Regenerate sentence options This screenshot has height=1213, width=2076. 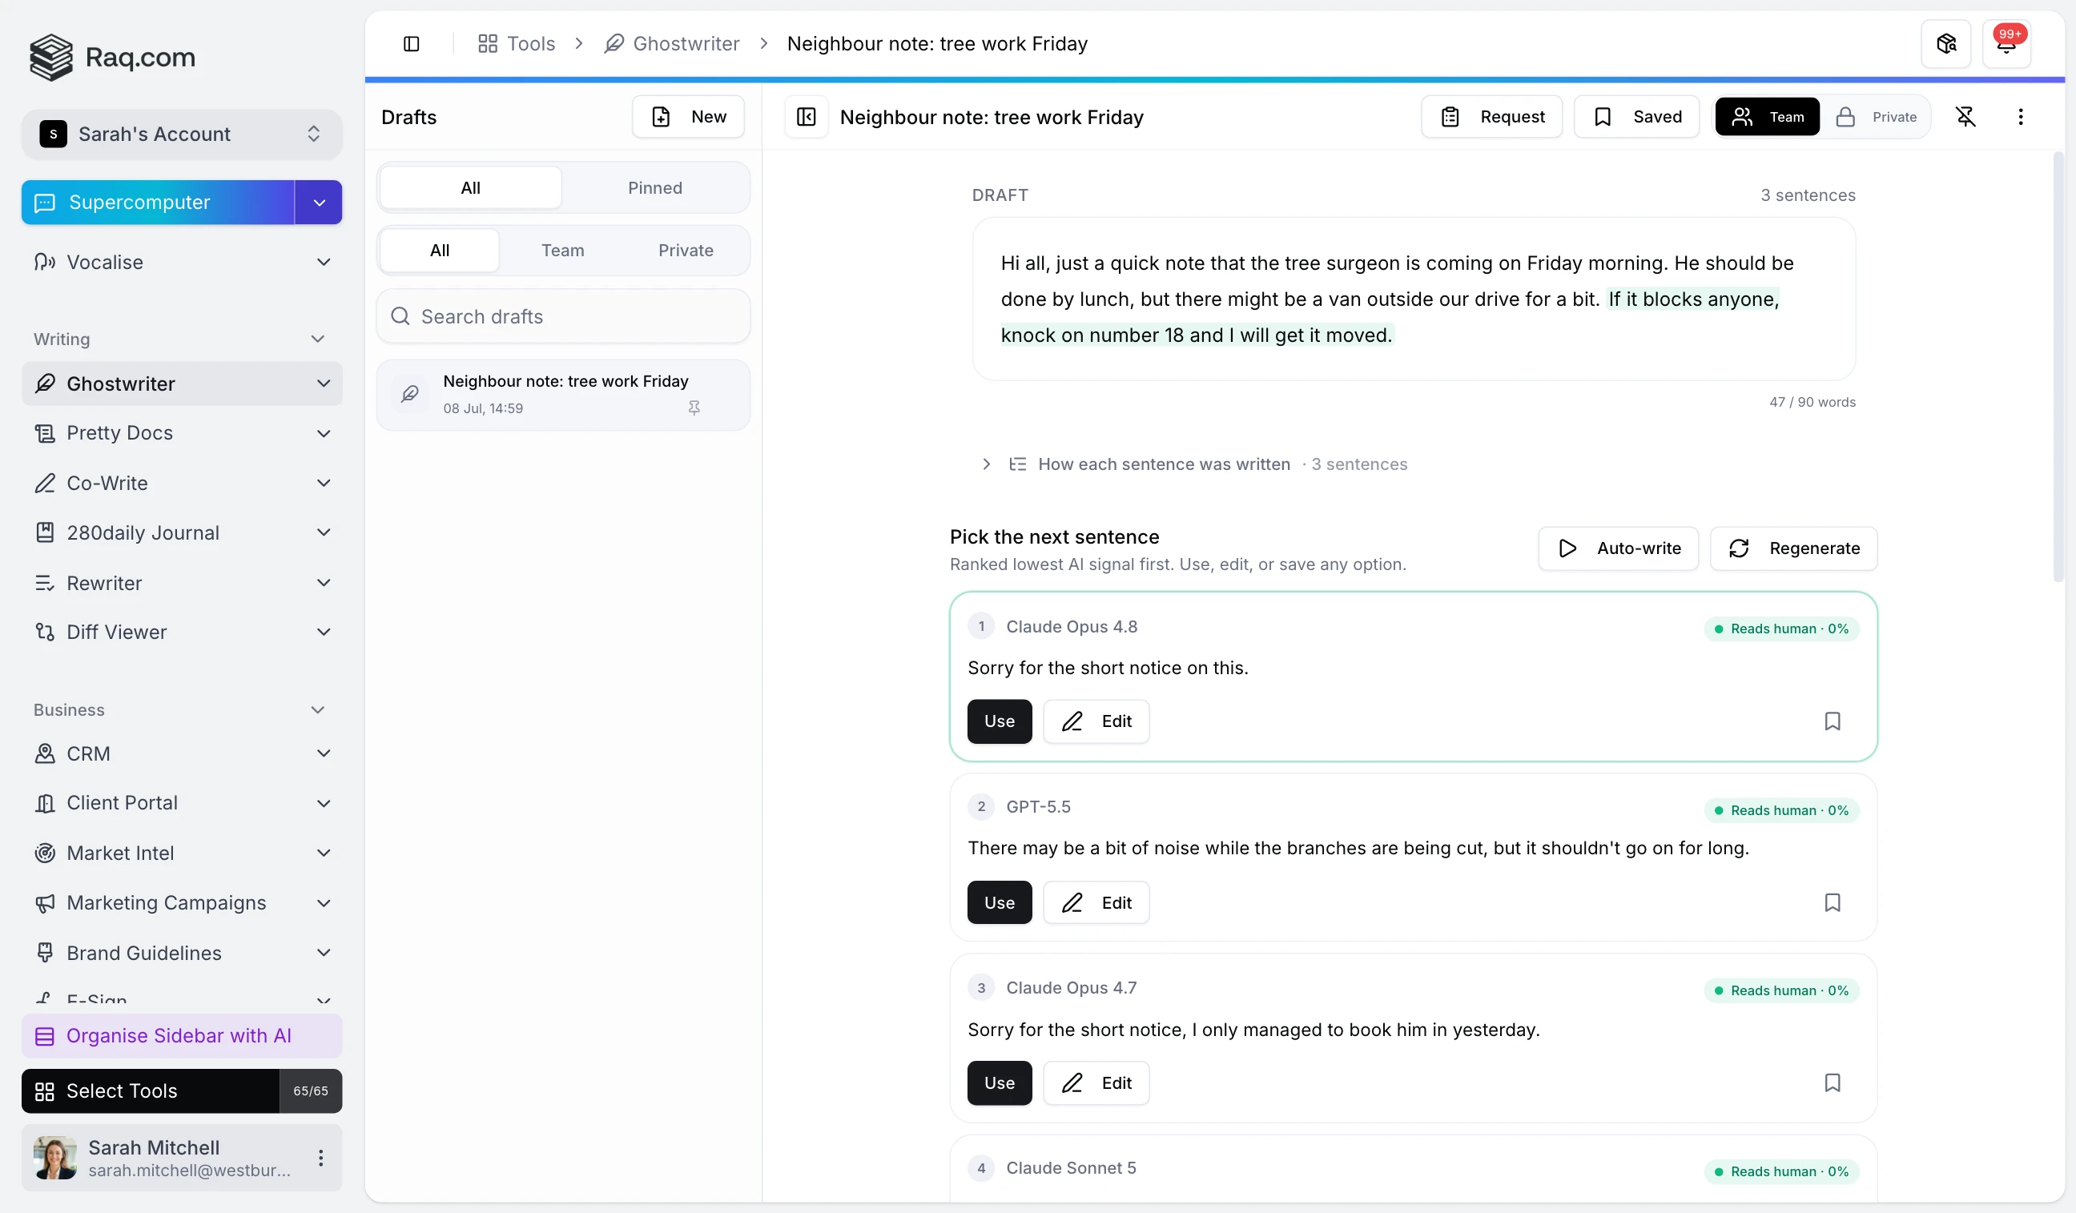(1793, 548)
